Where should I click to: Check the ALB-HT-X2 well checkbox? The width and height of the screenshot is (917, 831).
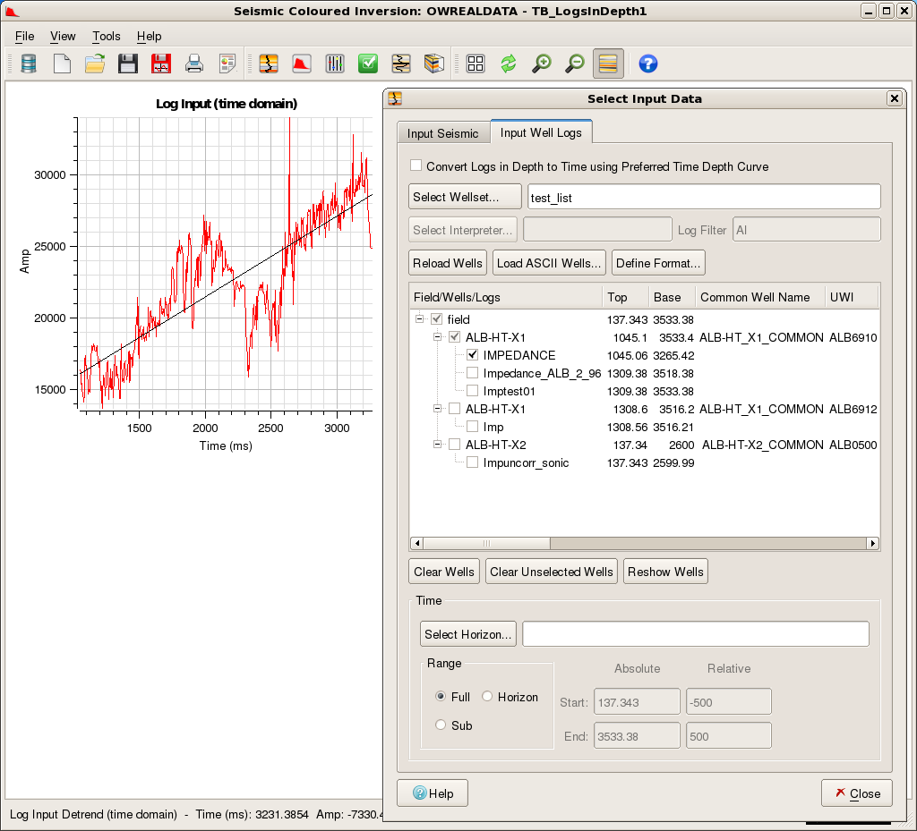pos(454,444)
